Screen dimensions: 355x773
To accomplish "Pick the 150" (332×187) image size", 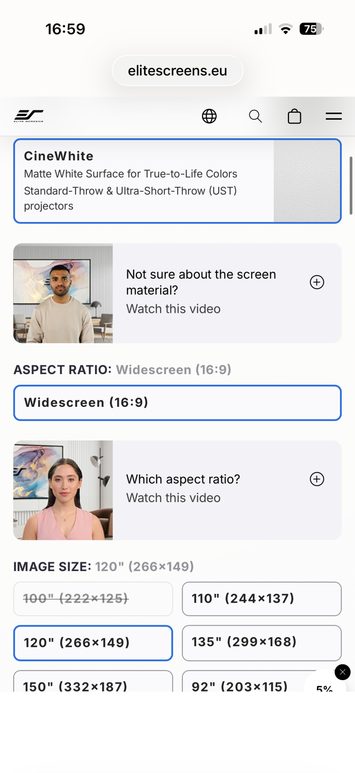I will click(x=93, y=681).
